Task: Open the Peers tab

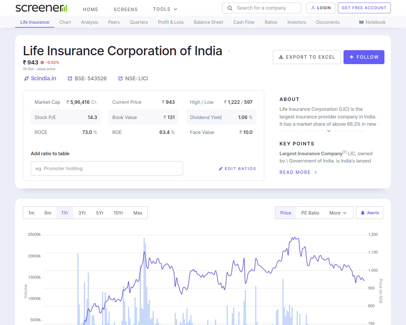Action: coord(114,22)
